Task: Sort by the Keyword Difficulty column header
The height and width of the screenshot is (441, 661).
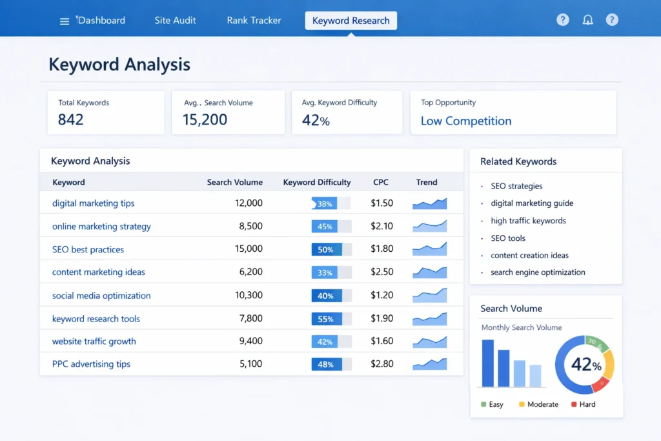Action: 317,182
